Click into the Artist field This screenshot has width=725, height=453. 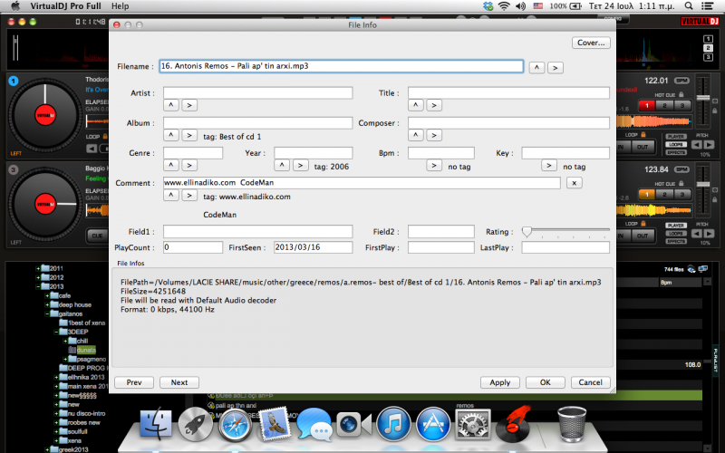tap(257, 93)
